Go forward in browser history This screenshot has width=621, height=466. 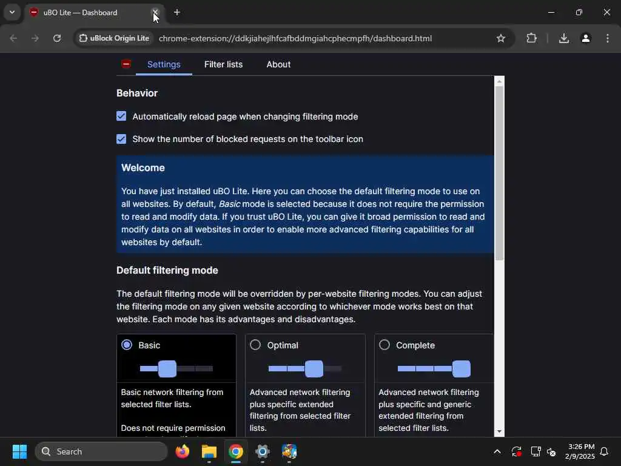tap(35, 38)
